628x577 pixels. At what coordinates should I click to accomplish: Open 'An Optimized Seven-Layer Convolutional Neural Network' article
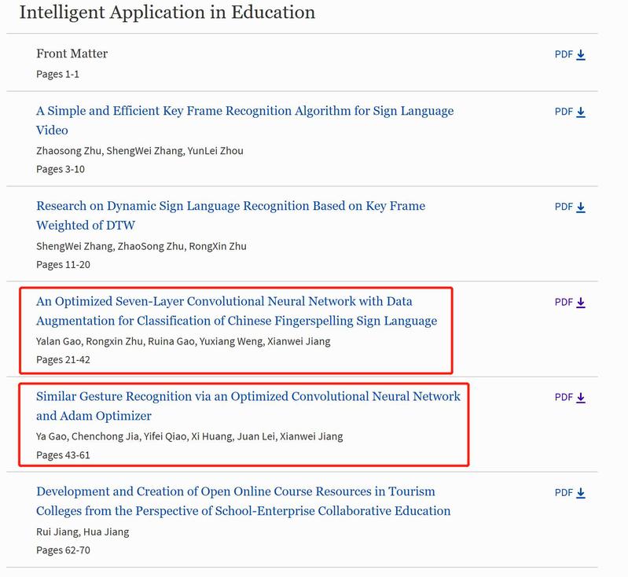(224, 302)
